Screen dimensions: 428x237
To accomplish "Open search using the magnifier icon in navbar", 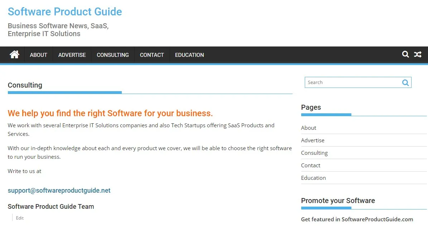I will pyautogui.click(x=405, y=54).
